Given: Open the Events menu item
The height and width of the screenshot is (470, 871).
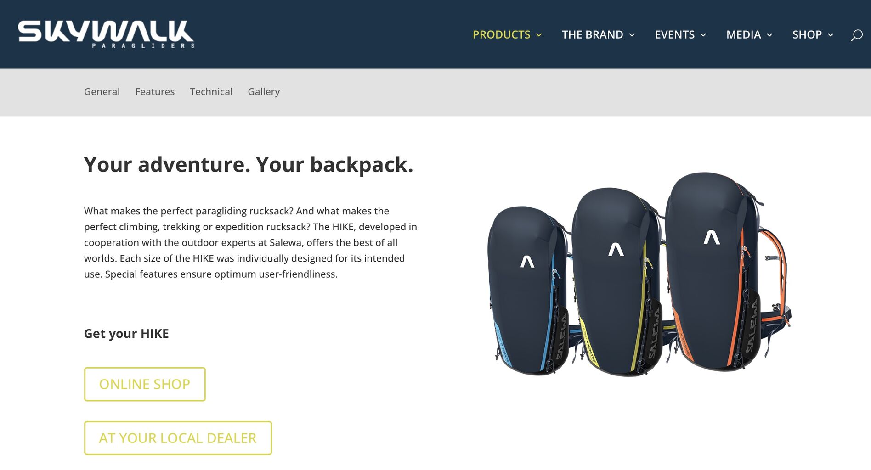Looking at the screenshot, I should click(x=674, y=34).
